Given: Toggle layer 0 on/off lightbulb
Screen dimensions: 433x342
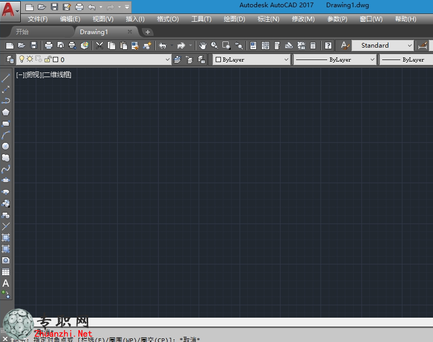Looking at the screenshot, I should click(22, 60).
